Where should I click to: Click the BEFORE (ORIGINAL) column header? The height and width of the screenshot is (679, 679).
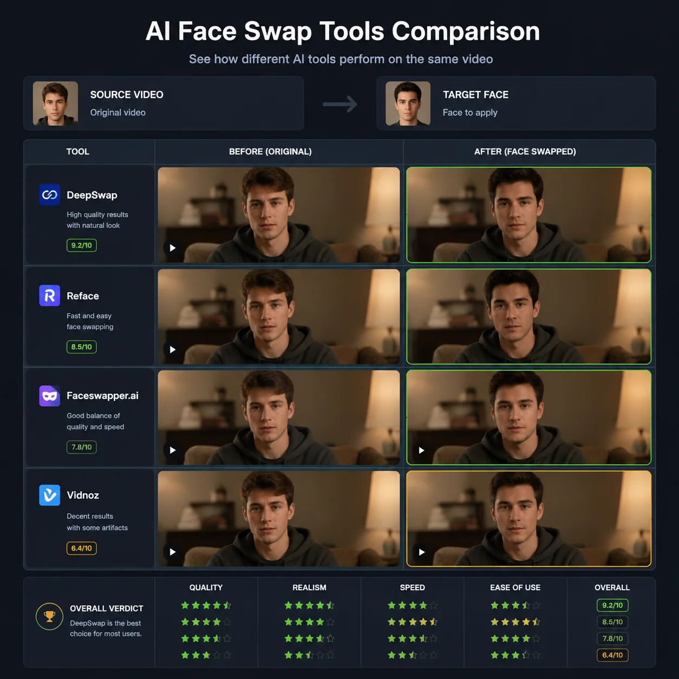(x=270, y=152)
